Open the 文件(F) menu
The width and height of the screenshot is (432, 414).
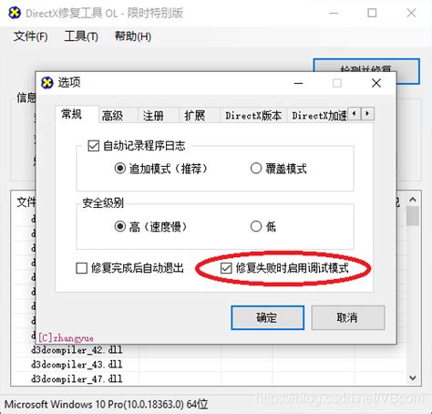click(30, 36)
